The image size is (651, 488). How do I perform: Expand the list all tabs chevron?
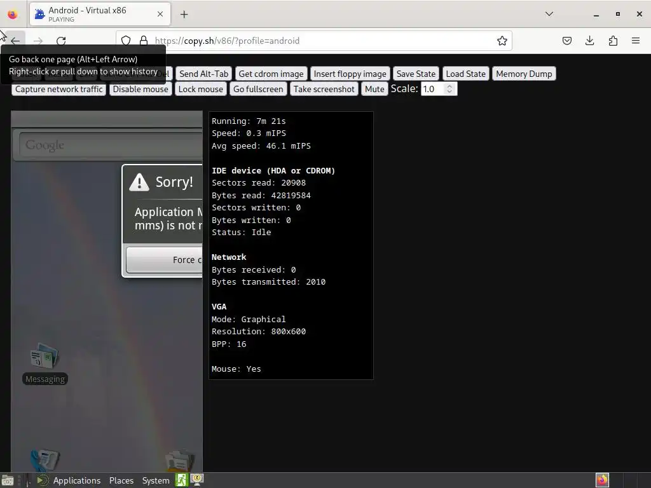[x=549, y=14]
